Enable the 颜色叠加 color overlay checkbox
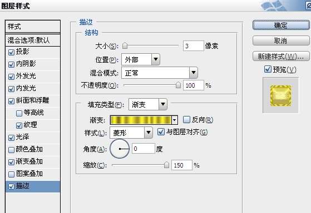This screenshot has height=213, width=311. (11, 150)
